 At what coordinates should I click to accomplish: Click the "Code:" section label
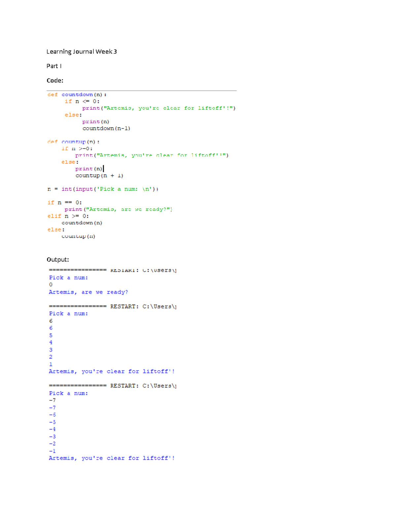coord(55,81)
